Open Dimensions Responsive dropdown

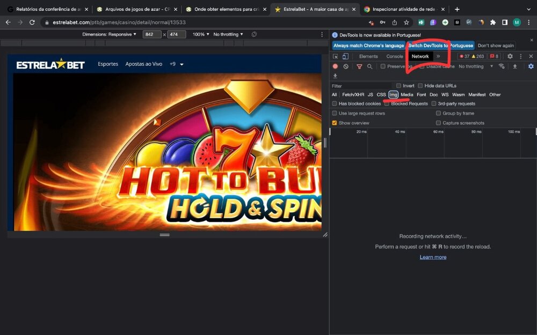coord(109,34)
